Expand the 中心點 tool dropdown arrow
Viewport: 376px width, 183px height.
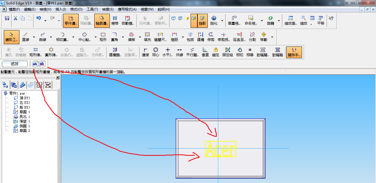[x=95, y=37]
